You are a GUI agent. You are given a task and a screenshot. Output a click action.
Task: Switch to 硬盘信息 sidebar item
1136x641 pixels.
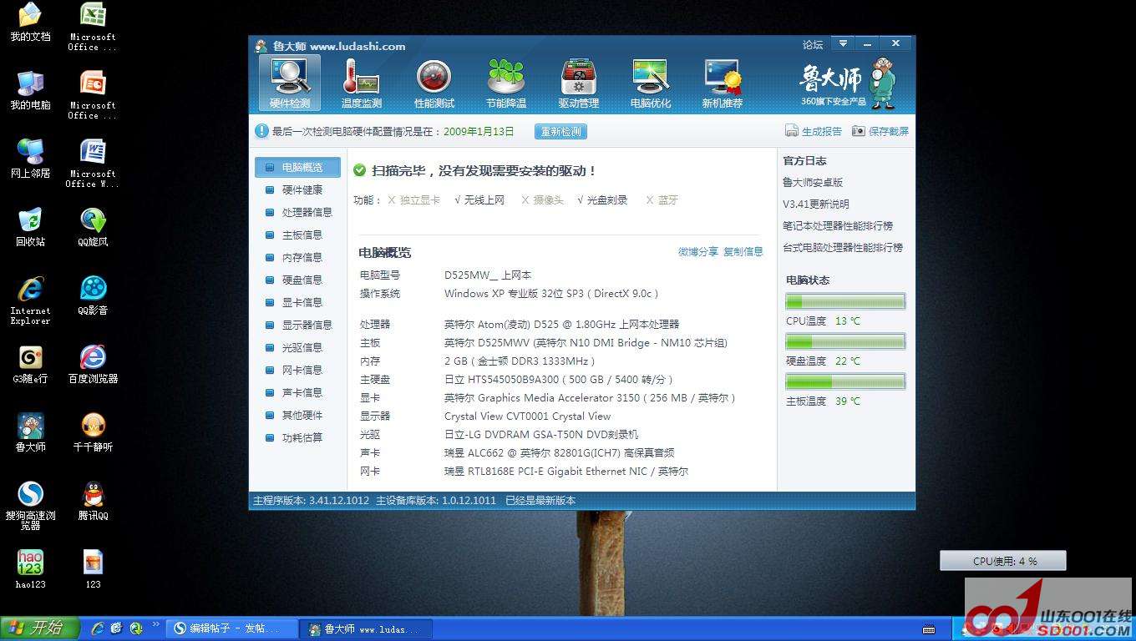(302, 280)
